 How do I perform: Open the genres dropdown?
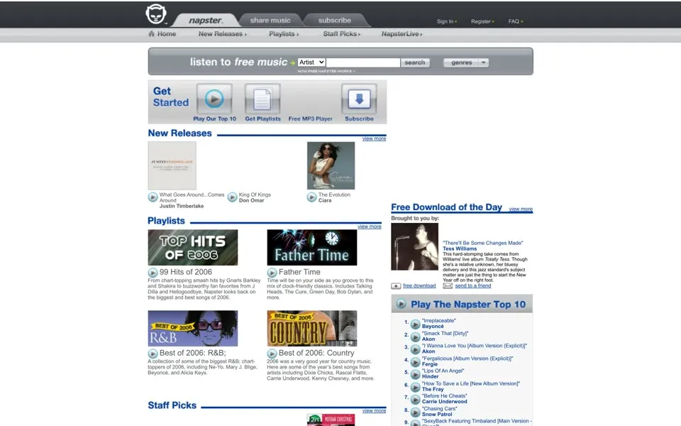(x=466, y=62)
